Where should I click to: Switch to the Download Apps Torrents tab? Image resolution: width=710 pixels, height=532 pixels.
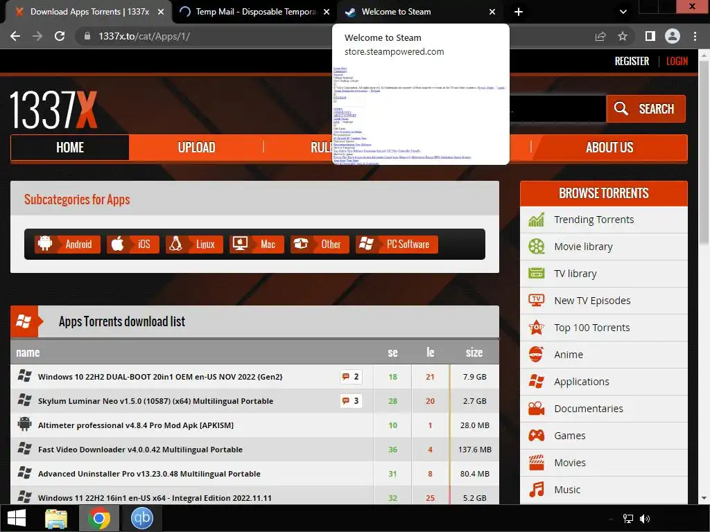(x=89, y=12)
